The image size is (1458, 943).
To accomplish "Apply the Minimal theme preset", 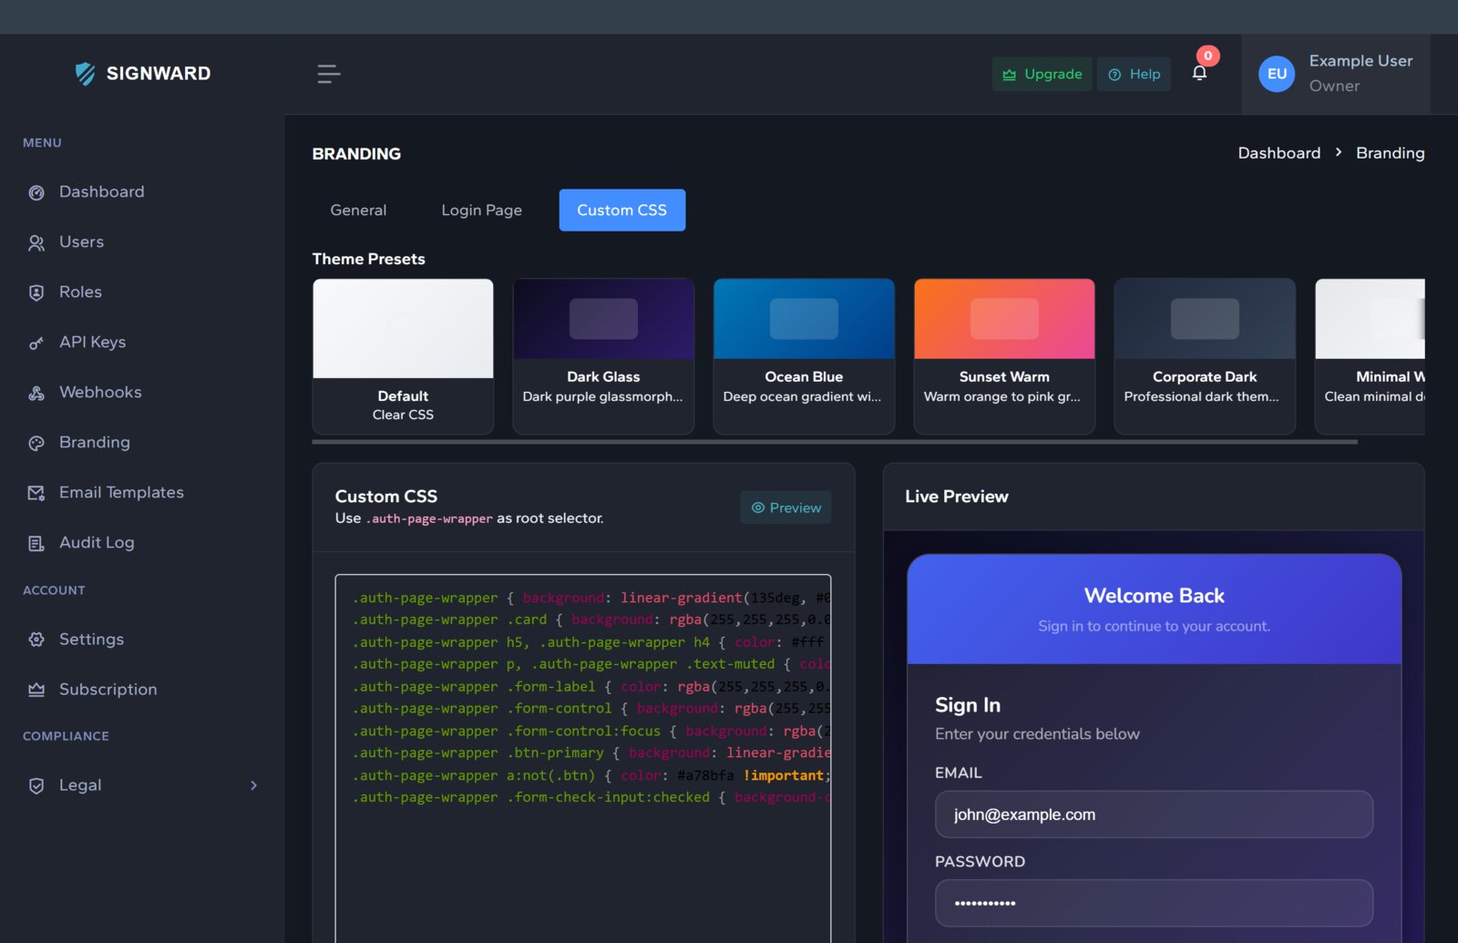I will (x=1371, y=356).
